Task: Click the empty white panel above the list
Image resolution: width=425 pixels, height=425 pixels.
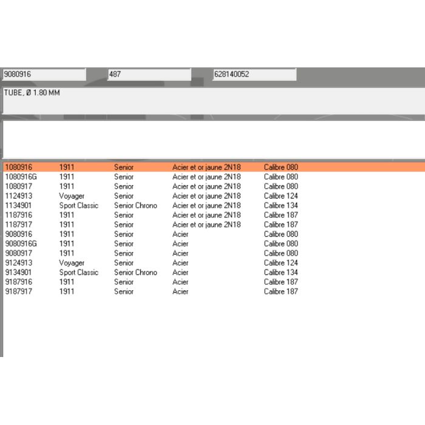Action: tap(214, 139)
